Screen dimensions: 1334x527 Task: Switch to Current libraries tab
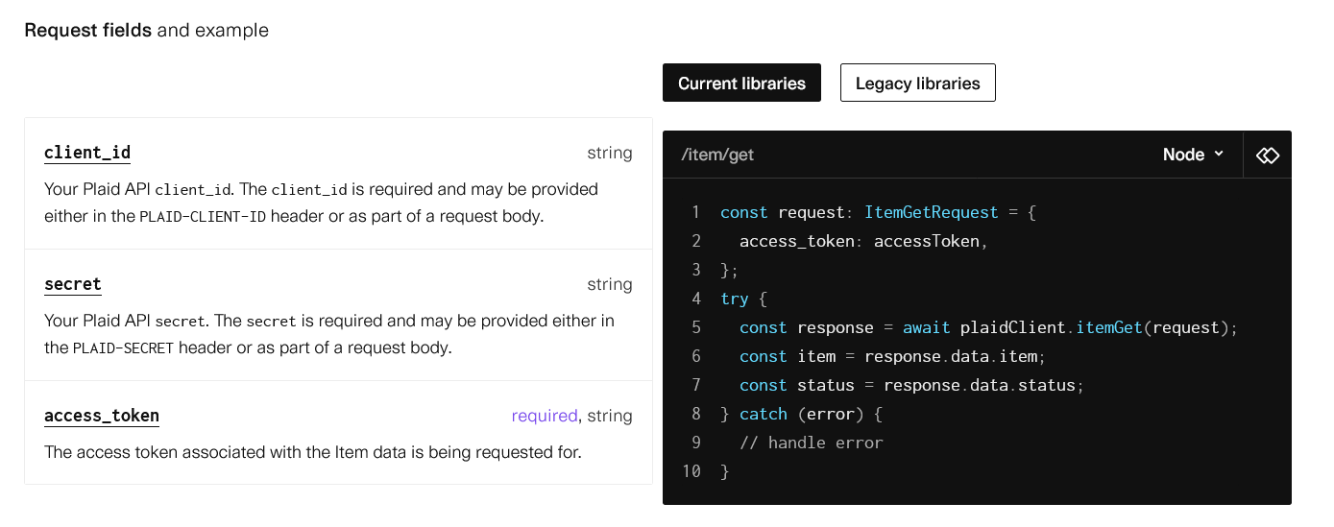tap(741, 84)
